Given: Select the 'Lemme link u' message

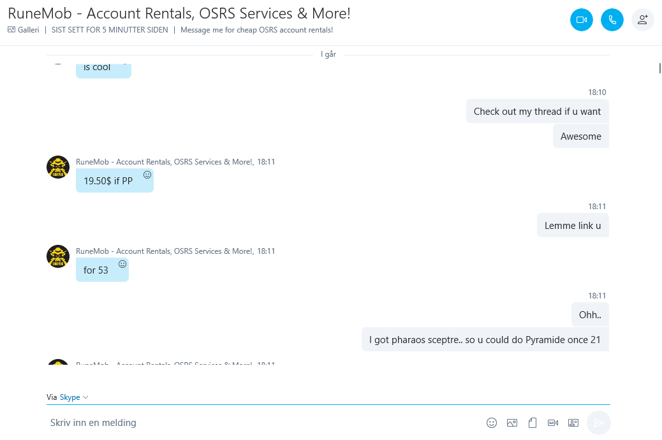Looking at the screenshot, I should click(x=573, y=226).
